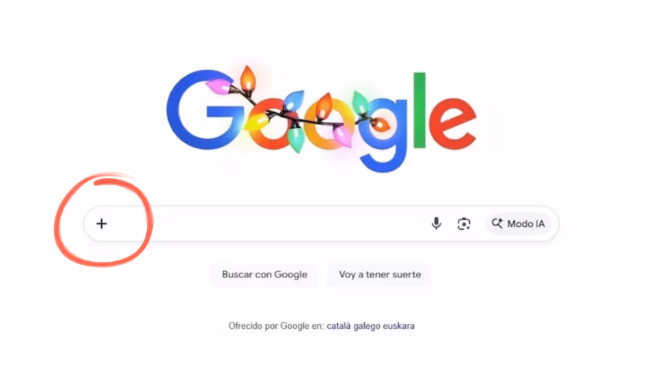Focus the empty search text field
649x365 pixels.
coord(269,224)
